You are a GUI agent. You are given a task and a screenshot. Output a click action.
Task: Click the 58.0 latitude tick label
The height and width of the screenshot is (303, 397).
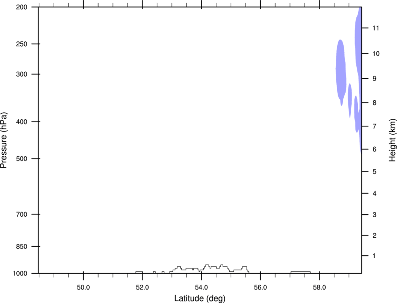[x=319, y=288]
